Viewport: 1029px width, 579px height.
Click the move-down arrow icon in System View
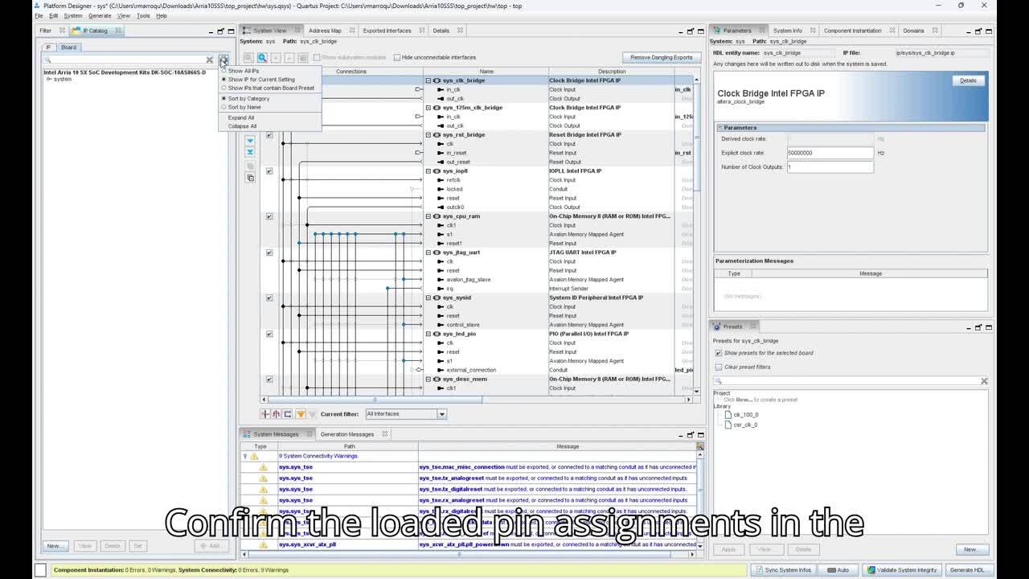tap(250, 141)
